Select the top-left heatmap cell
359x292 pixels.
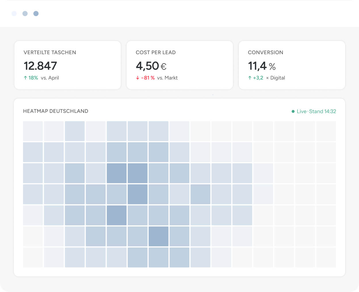[33, 131]
